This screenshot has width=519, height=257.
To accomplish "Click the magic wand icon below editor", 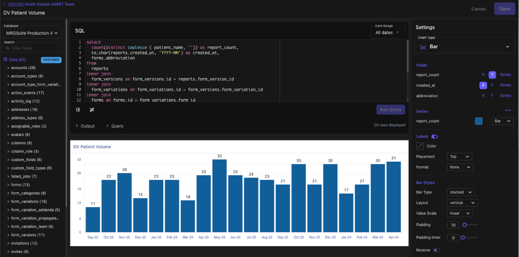I will click(92, 109).
